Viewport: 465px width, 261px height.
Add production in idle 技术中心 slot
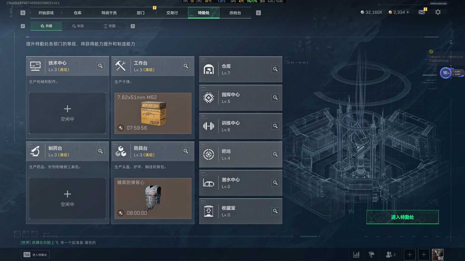tap(67, 113)
